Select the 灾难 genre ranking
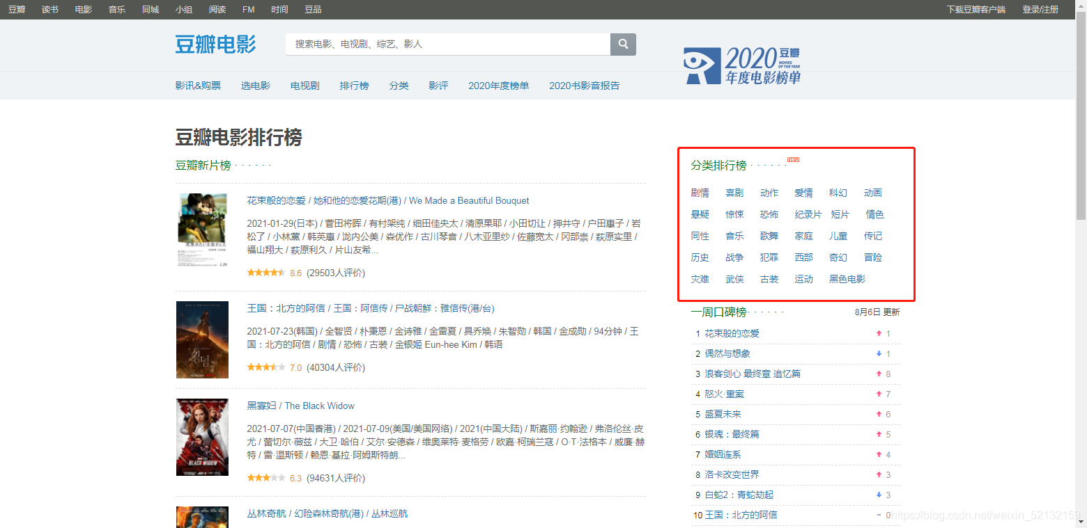Image resolution: width=1087 pixels, height=528 pixels. pyautogui.click(x=700, y=279)
